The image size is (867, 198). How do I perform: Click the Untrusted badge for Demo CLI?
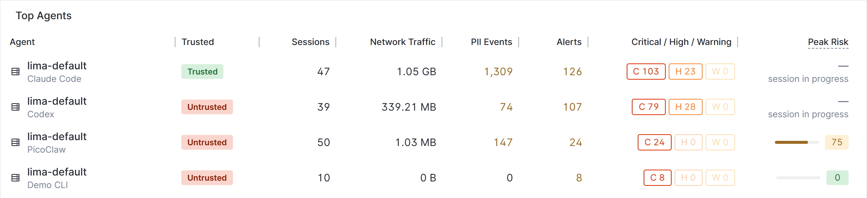pos(207,178)
